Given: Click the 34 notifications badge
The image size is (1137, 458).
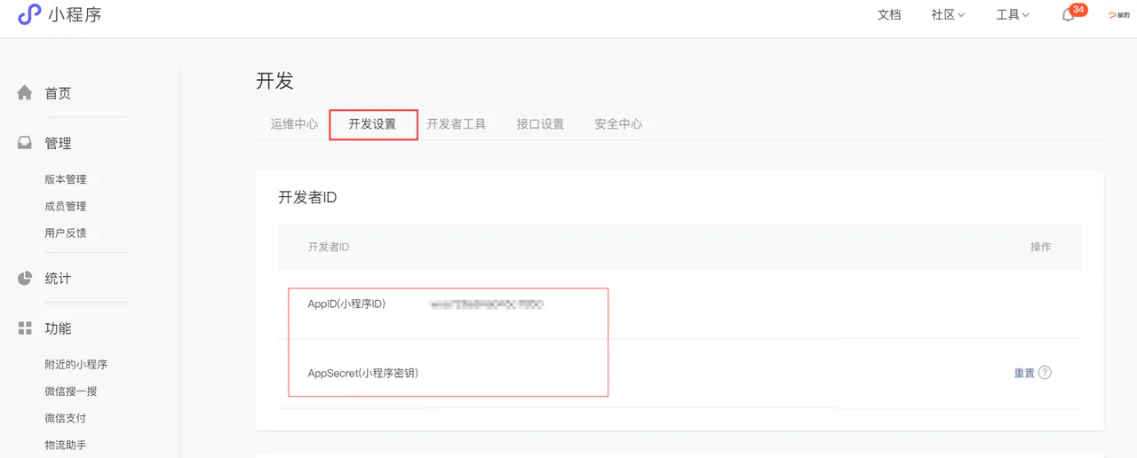Looking at the screenshot, I should [1078, 10].
